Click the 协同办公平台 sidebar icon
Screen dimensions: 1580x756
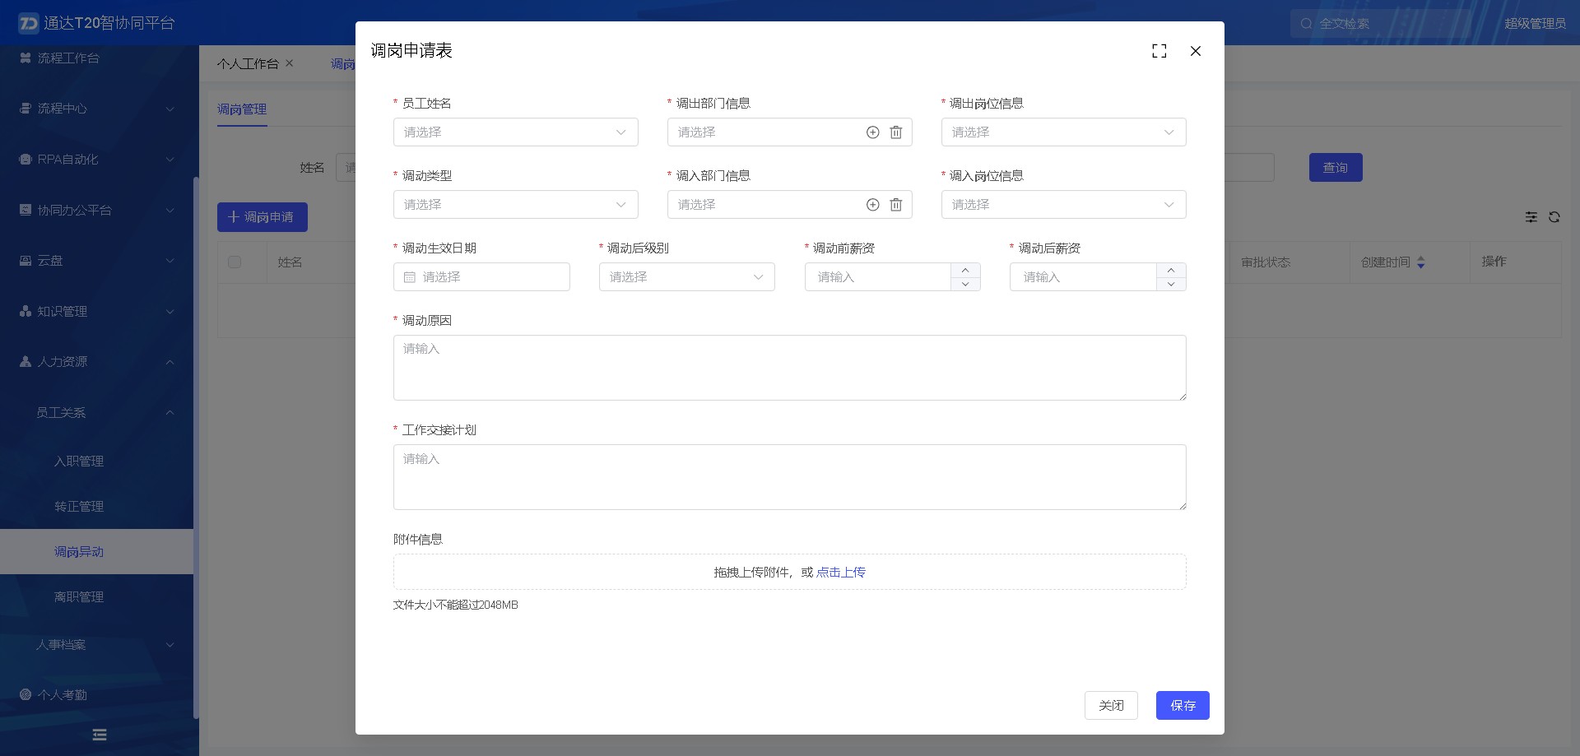coord(26,210)
